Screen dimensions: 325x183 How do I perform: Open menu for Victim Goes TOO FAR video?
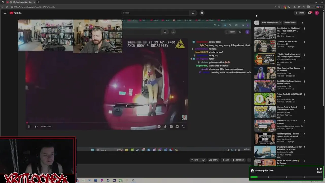point(304,121)
